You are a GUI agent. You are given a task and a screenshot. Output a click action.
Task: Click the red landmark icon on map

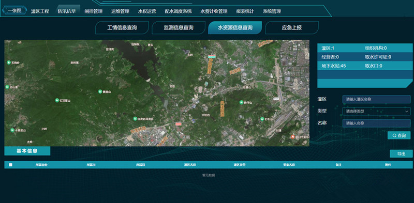coord(292,137)
